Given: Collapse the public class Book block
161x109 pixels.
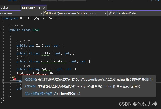Looking at the screenshot, I should coord(1,30).
